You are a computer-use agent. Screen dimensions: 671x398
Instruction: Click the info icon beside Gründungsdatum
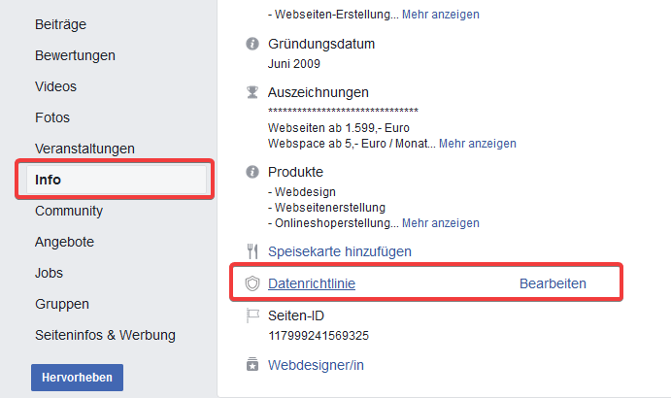(252, 44)
